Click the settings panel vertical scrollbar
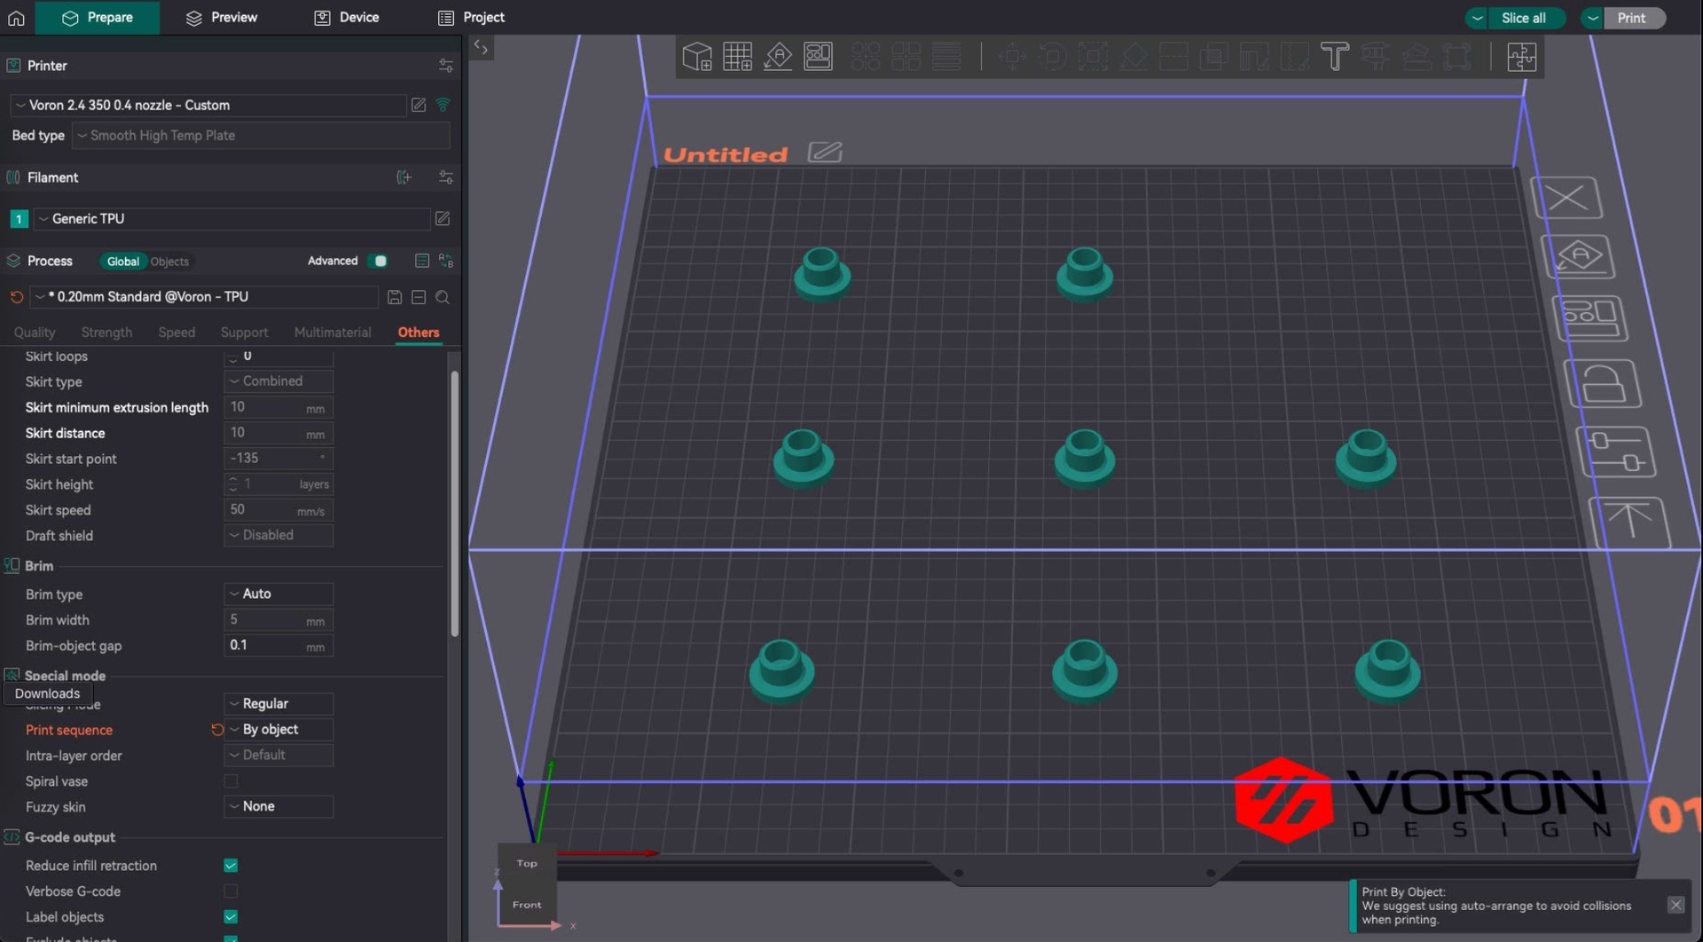The width and height of the screenshot is (1703, 942). (455, 504)
